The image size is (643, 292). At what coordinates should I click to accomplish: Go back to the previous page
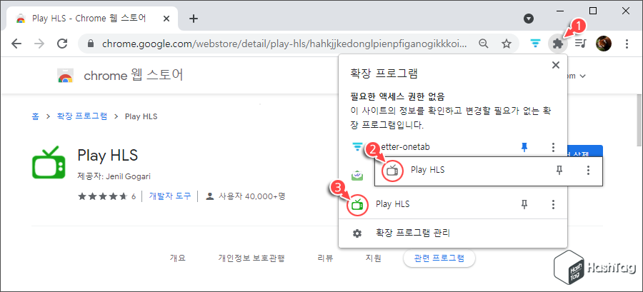click(x=16, y=44)
